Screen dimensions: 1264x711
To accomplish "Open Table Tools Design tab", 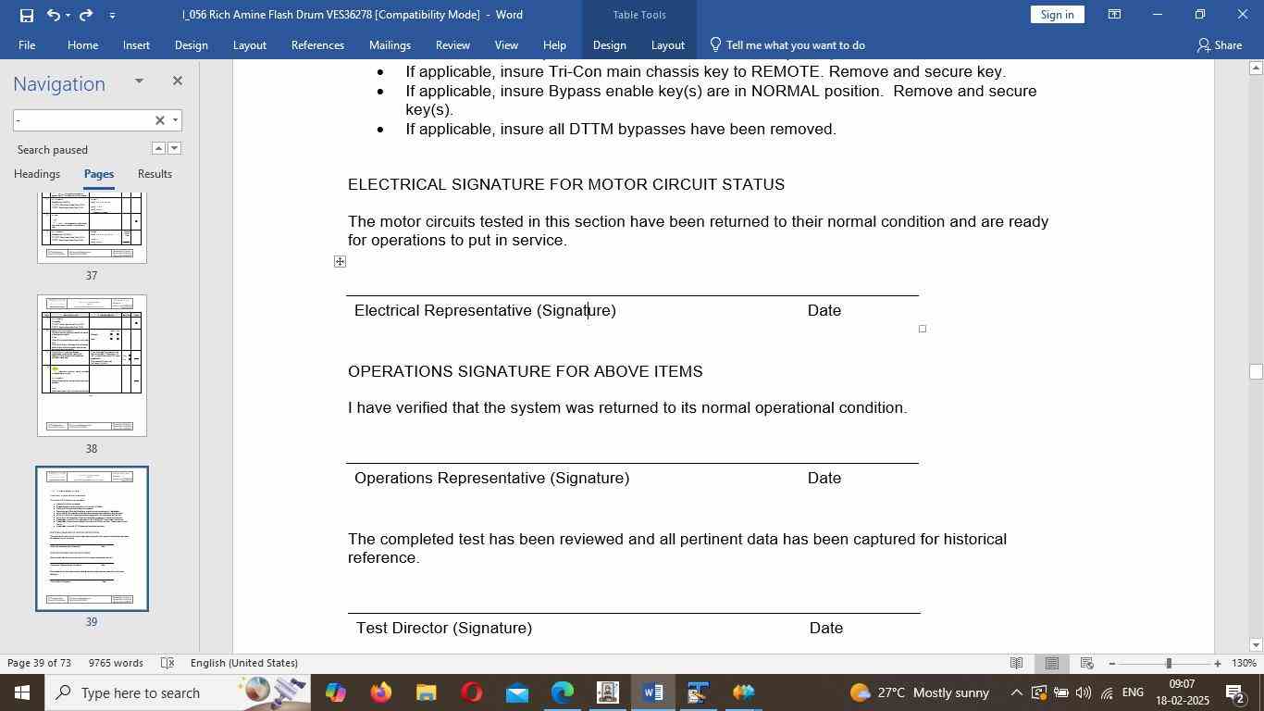I will pyautogui.click(x=609, y=44).
